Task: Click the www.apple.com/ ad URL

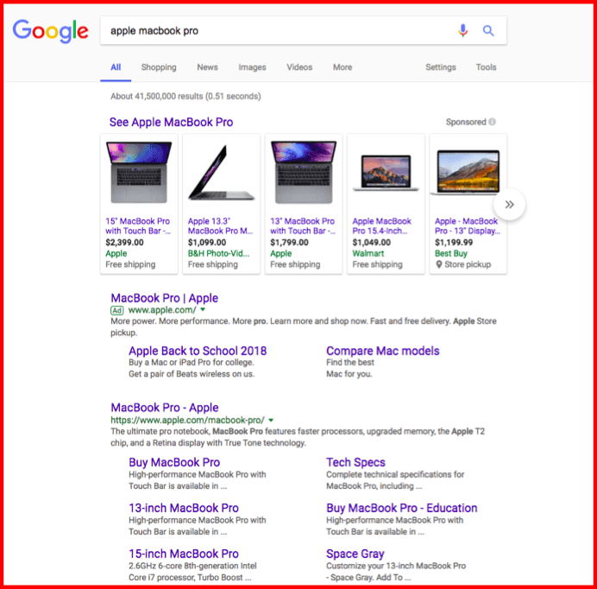Action: (x=162, y=310)
